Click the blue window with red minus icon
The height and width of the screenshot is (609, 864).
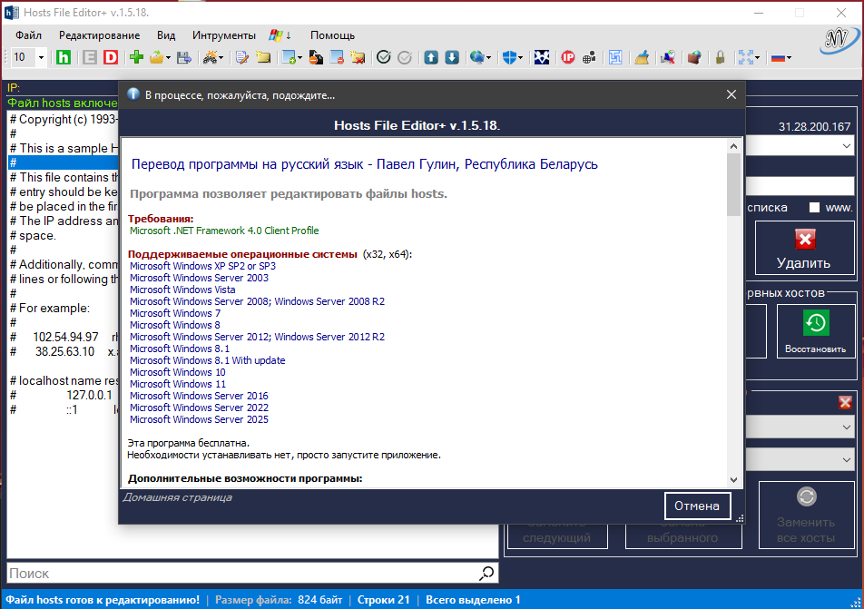coord(337,57)
